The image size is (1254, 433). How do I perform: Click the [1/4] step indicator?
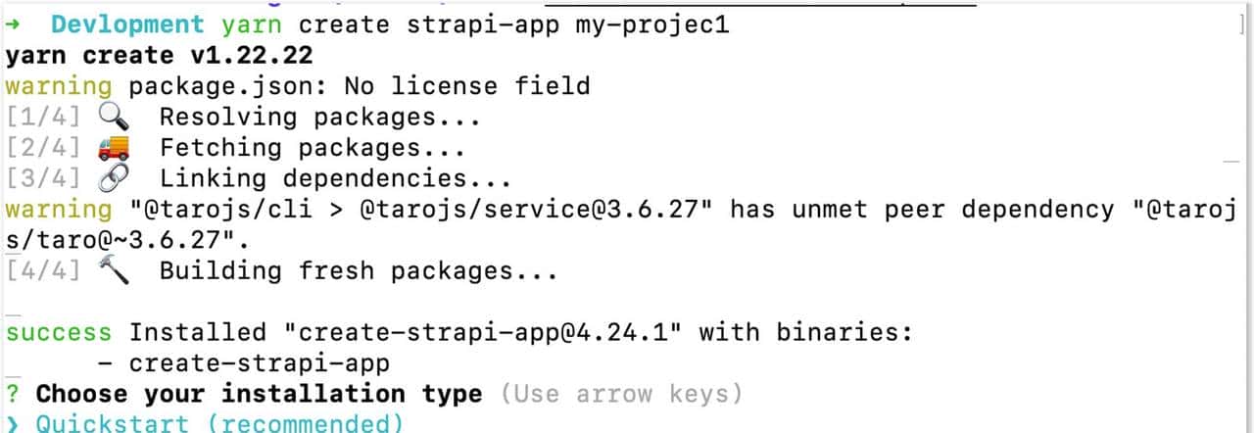pyautogui.click(x=43, y=118)
